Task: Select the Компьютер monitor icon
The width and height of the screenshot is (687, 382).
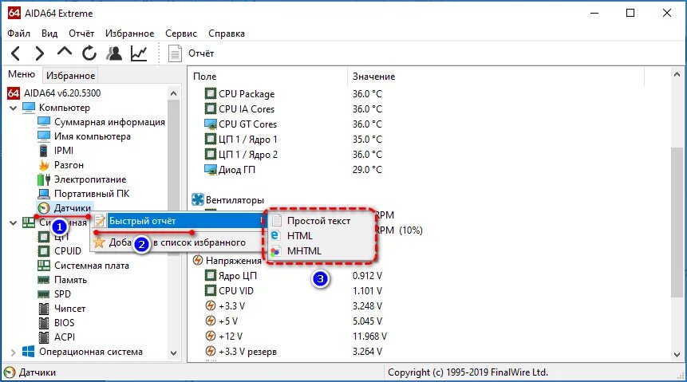Action: pos(29,108)
